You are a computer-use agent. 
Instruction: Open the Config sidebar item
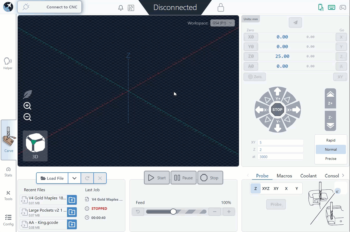[x=8, y=220]
